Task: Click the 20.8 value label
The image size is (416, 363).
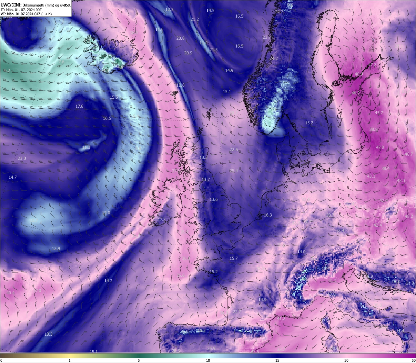Action: pos(180,38)
